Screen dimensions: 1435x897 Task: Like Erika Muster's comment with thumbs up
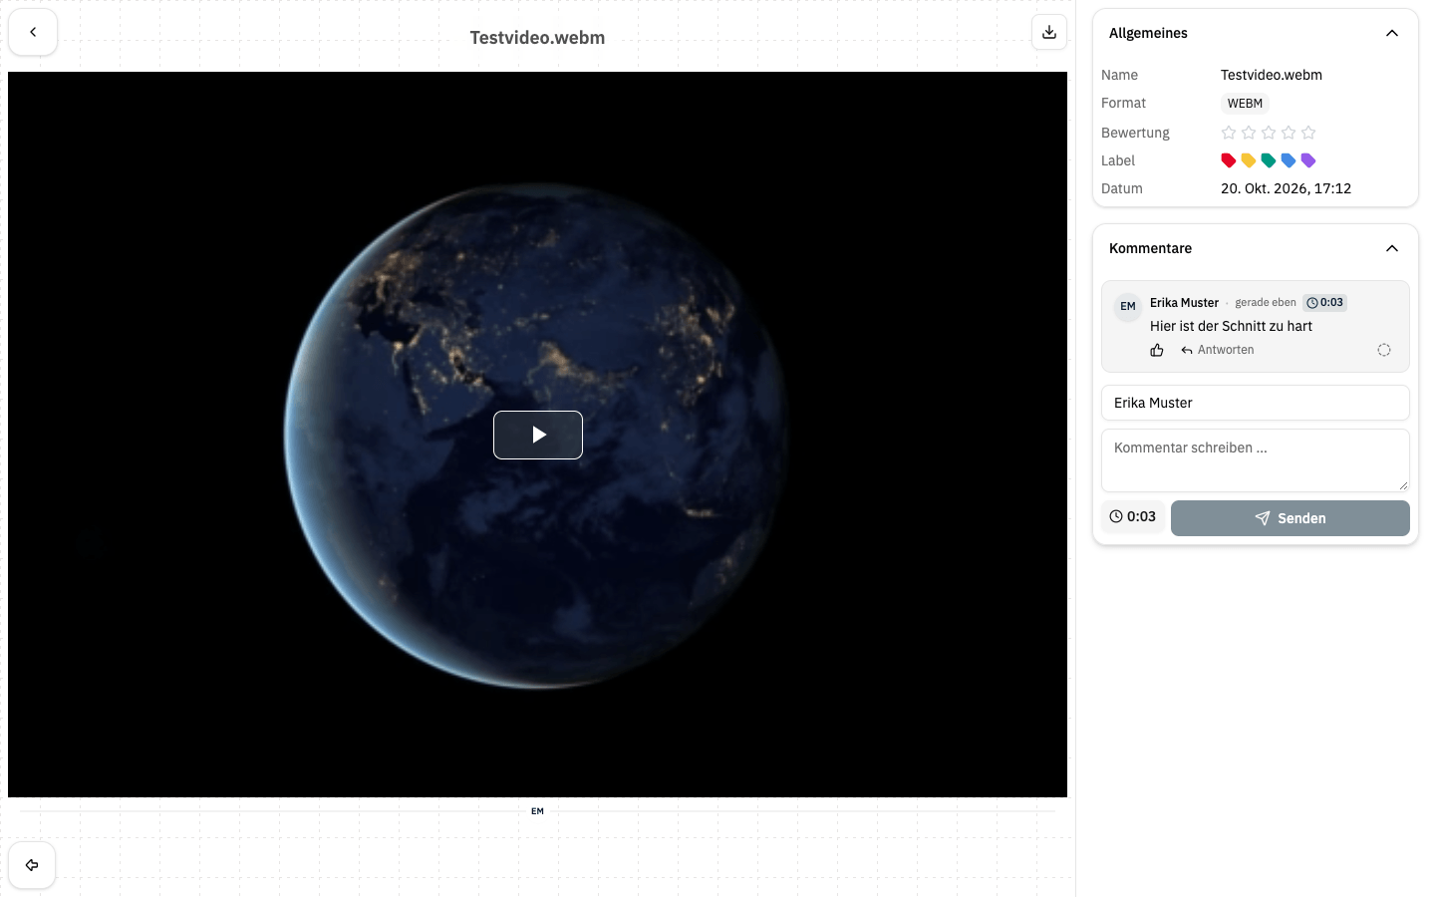click(1157, 350)
